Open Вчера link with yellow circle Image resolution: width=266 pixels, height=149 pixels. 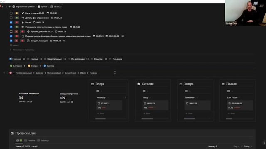coord(33,66)
